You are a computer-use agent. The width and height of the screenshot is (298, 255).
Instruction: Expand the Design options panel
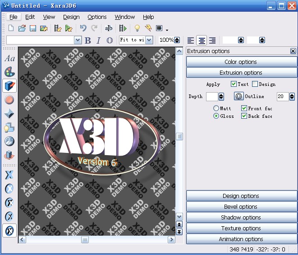tap(241, 196)
